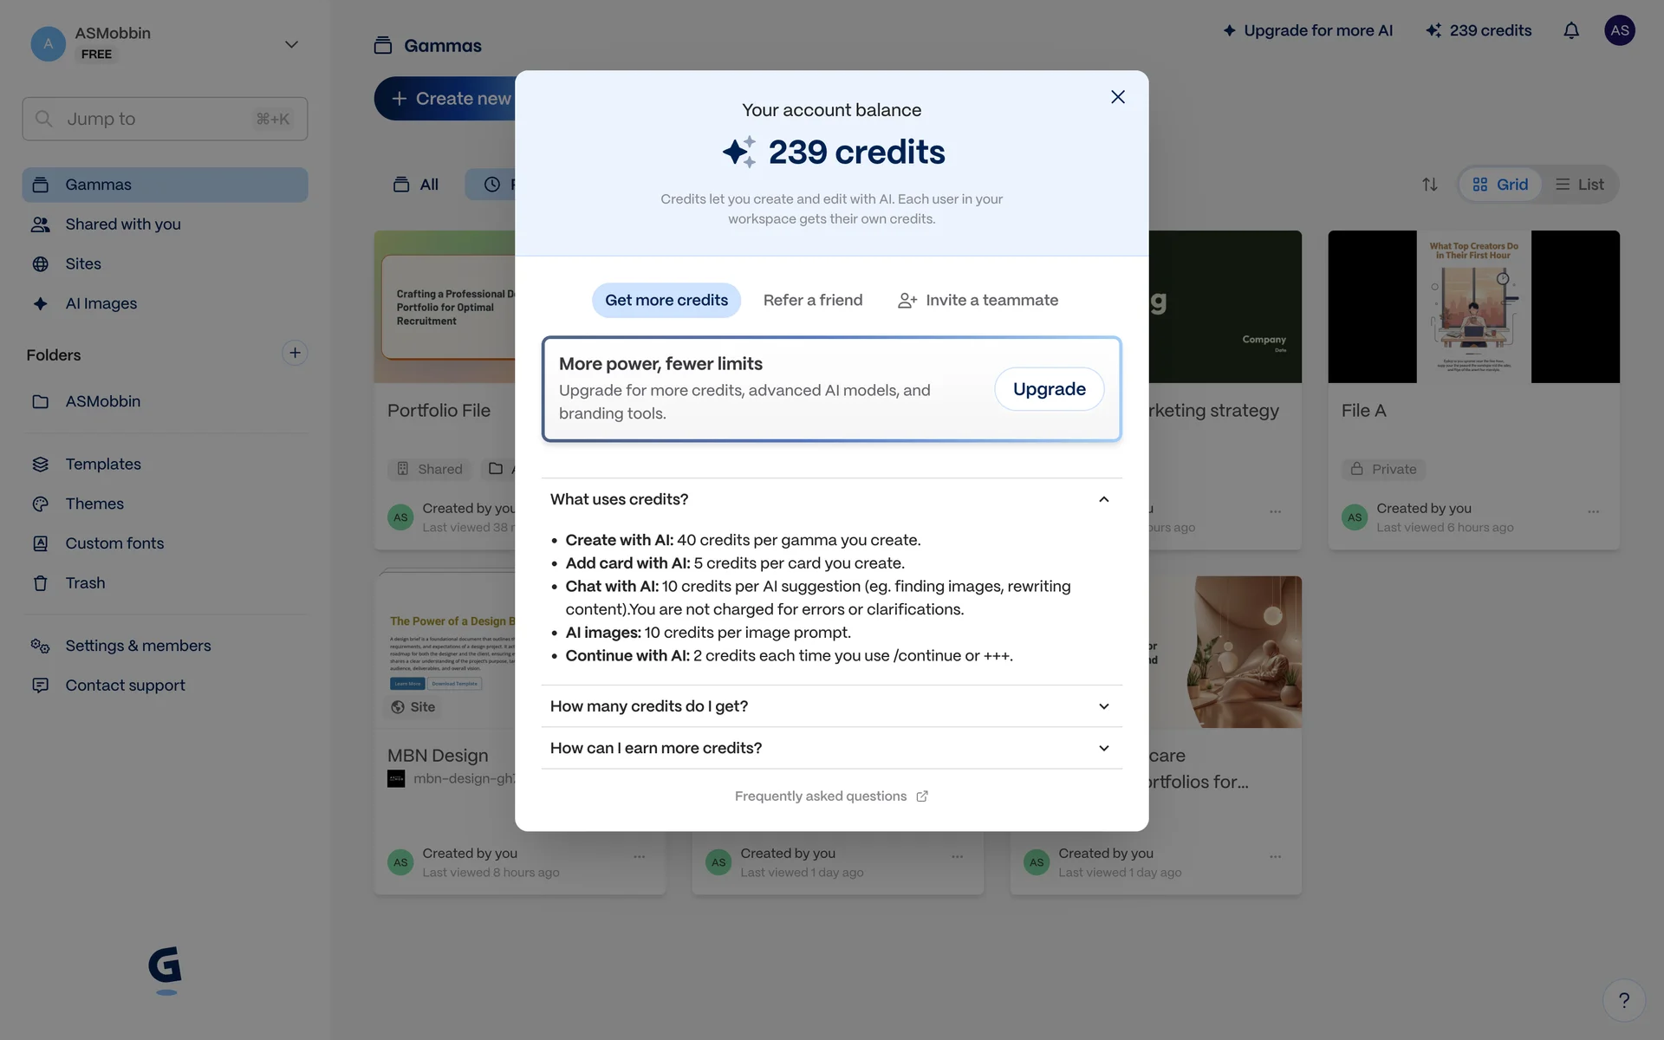
Task: Switch to Grid view
Action: pos(1500,185)
